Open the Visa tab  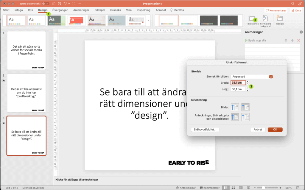pyautogui.click(x=129, y=10)
